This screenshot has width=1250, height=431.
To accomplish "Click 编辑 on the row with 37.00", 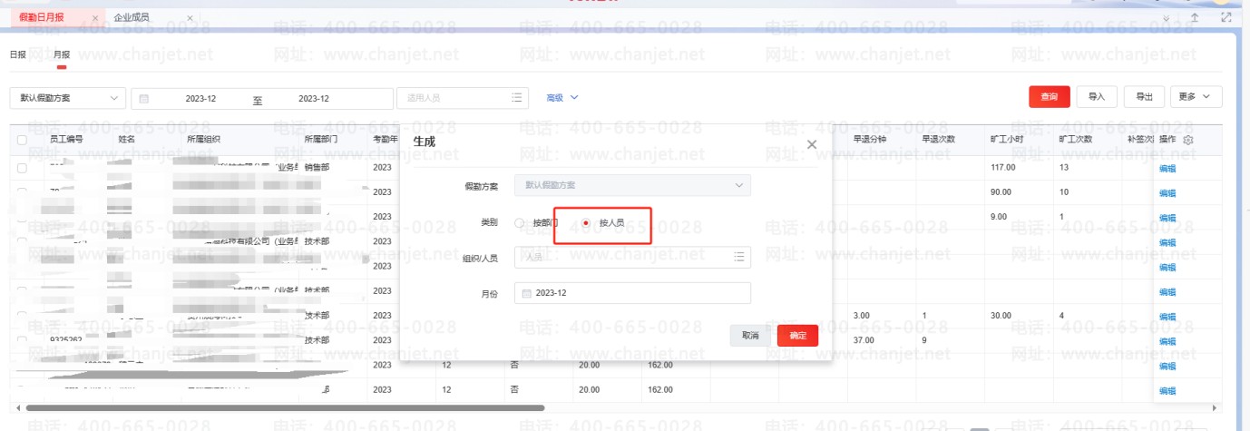I will [x=1167, y=340].
